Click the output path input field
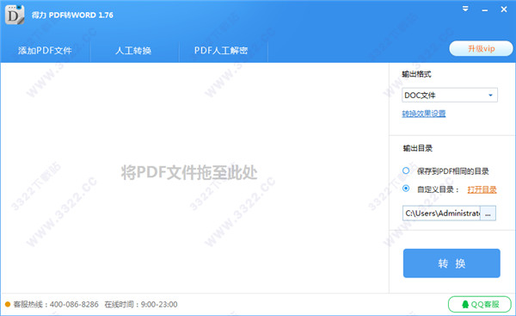 coord(441,214)
